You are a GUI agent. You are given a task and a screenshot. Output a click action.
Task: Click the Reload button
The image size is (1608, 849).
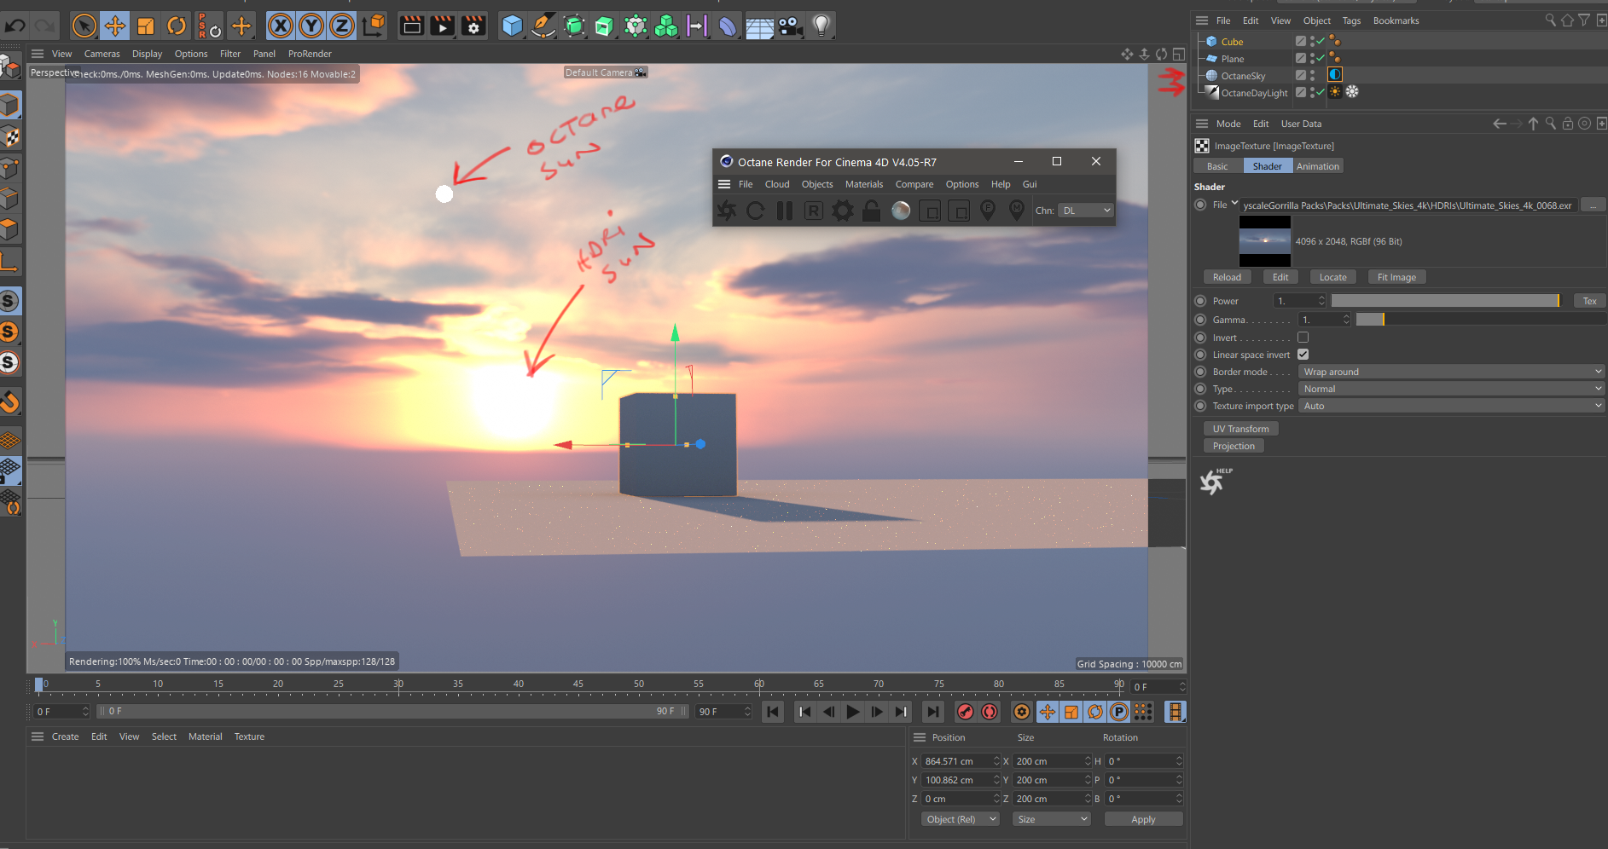1227,277
